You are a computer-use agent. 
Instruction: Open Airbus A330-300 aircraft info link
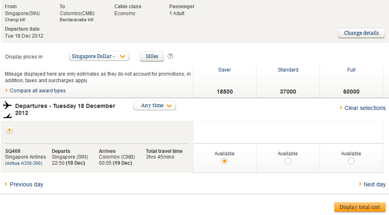tap(24, 163)
